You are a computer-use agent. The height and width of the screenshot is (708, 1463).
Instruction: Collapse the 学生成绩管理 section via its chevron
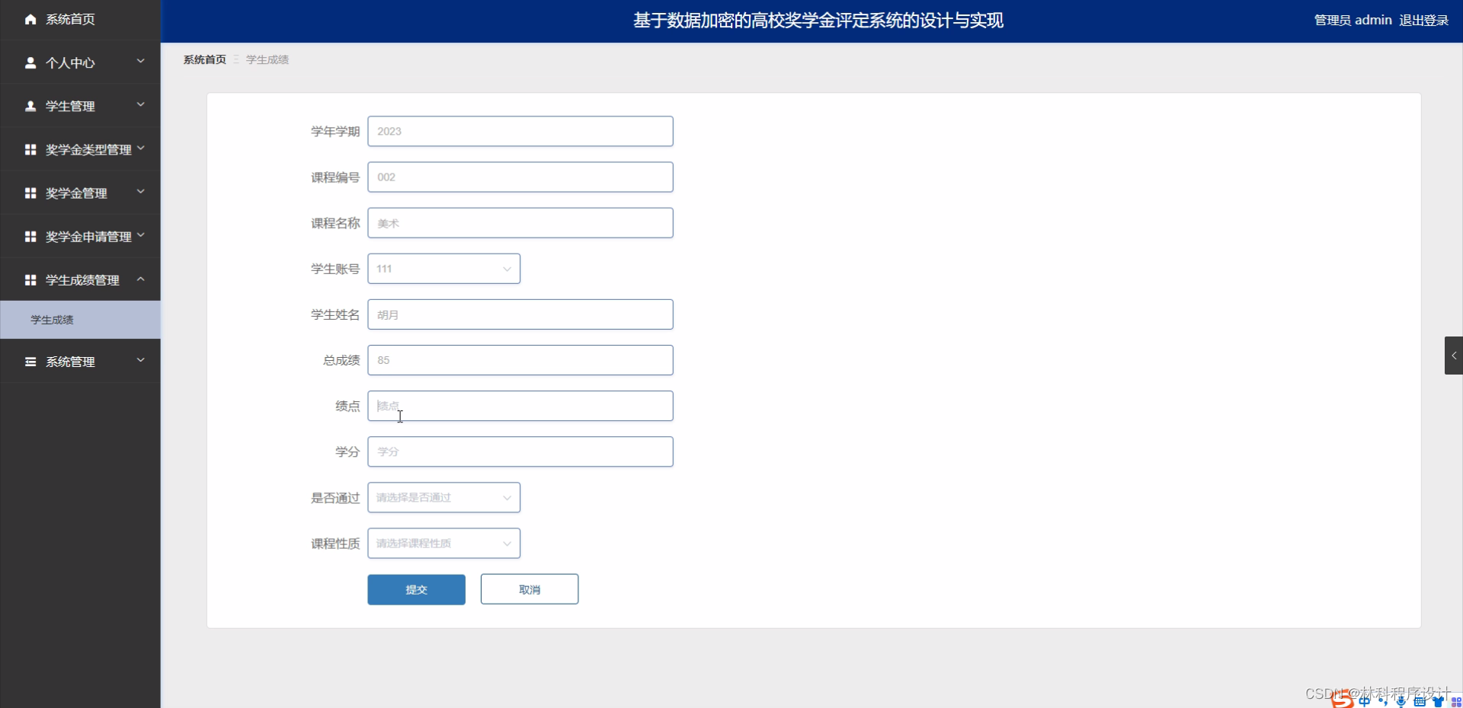[x=140, y=279]
